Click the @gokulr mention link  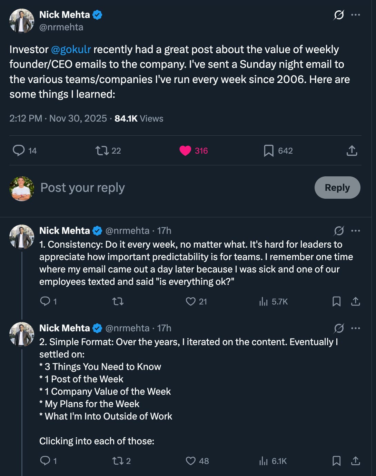71,50
